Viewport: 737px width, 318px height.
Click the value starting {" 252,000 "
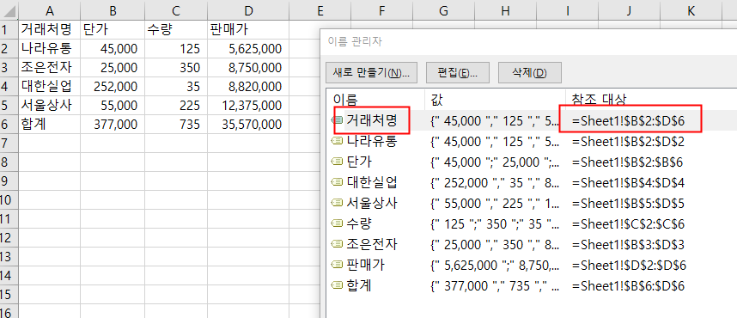click(496, 182)
